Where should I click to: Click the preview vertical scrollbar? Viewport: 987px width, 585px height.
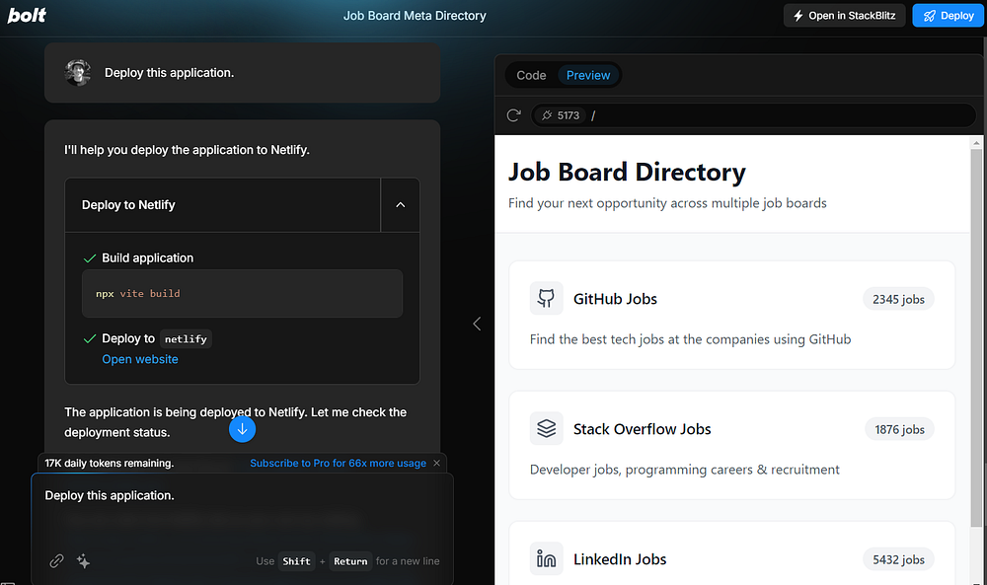[976, 337]
